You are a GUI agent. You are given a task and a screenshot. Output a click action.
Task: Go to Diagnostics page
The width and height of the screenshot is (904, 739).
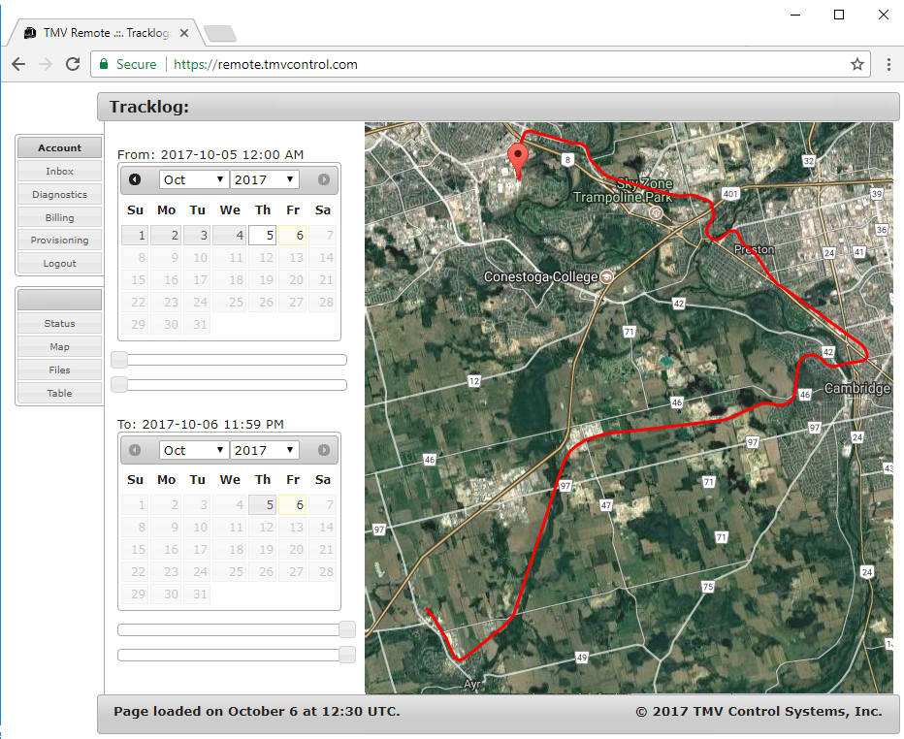pos(59,194)
